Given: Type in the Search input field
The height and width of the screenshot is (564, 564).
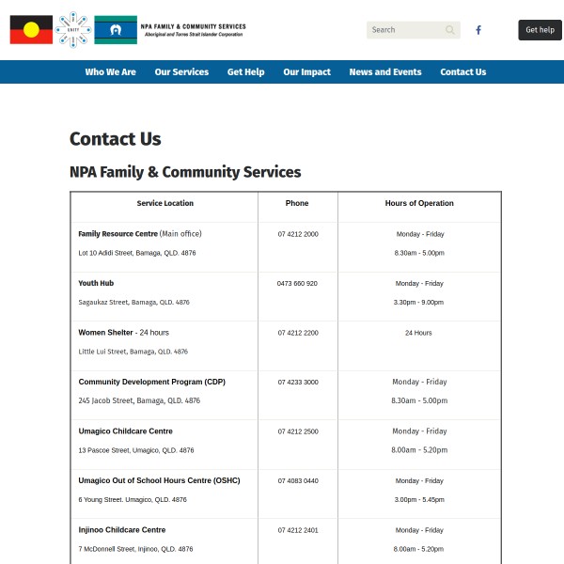Looking at the screenshot, I should [404, 30].
